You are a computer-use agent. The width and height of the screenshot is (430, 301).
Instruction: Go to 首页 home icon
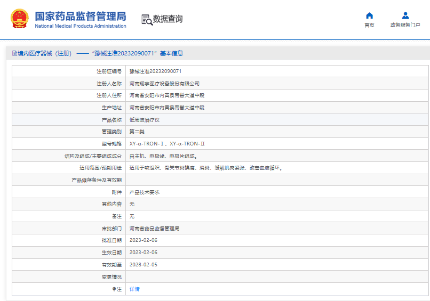(x=369, y=15)
